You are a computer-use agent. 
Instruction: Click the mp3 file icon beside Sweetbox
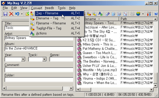[x=79, y=57]
